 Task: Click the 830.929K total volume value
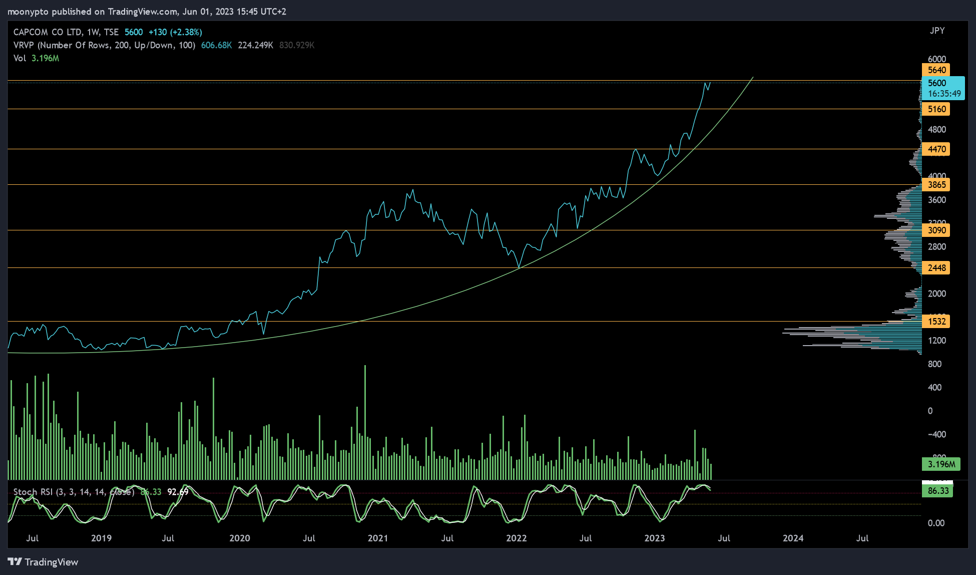297,45
